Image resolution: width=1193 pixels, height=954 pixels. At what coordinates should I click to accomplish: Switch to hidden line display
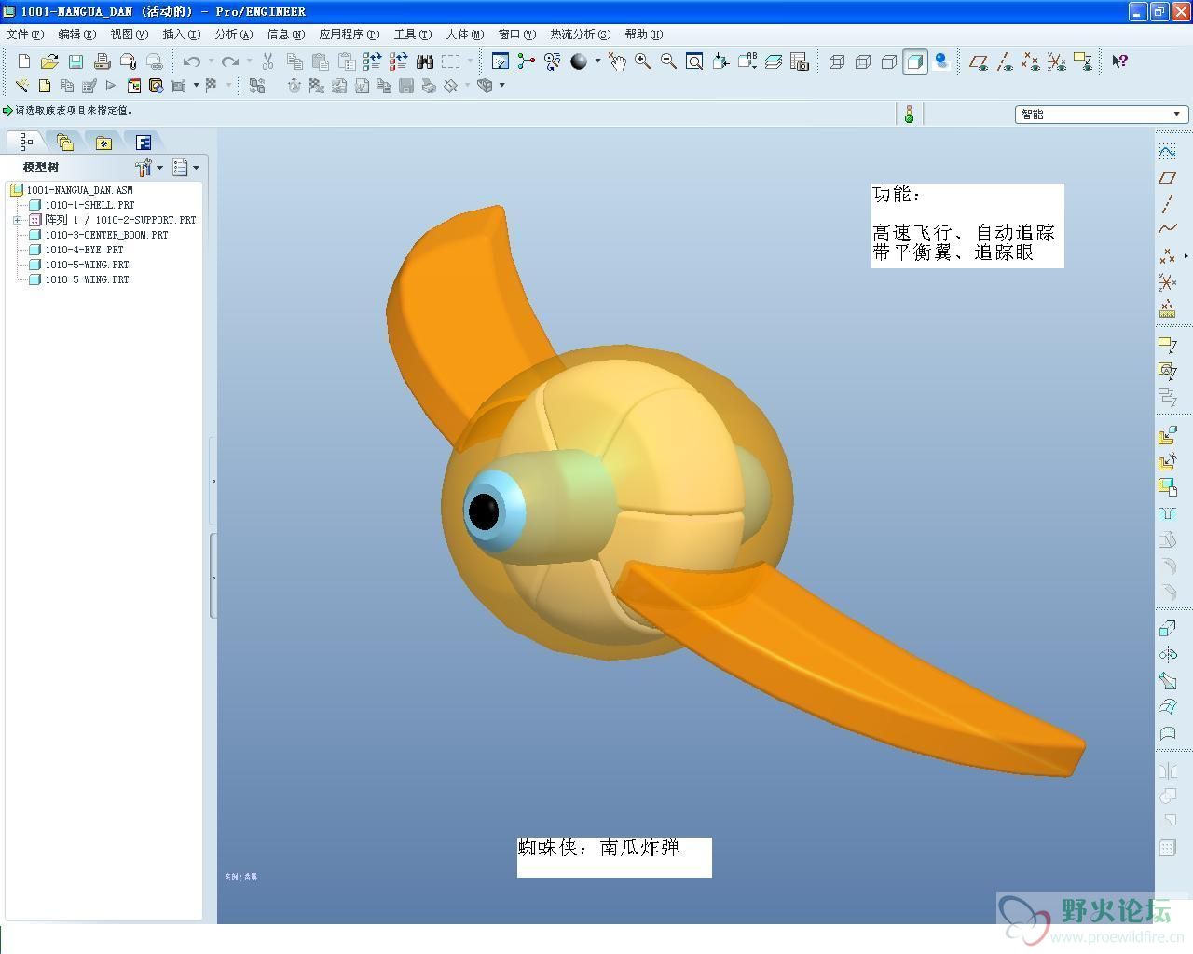coord(863,61)
